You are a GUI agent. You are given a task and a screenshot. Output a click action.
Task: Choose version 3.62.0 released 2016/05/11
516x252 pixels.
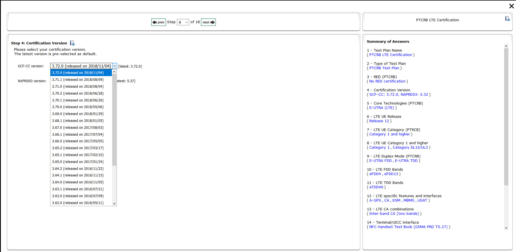coord(78,203)
